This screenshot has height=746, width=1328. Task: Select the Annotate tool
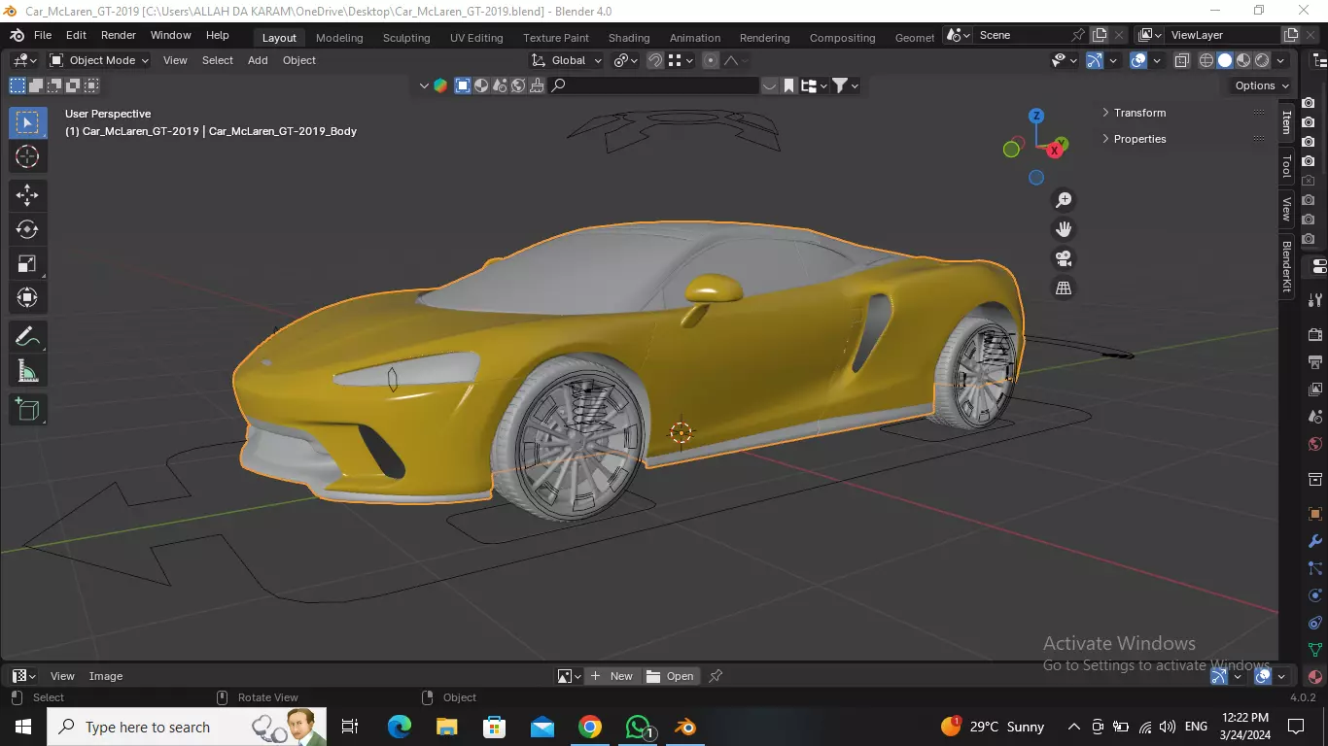[x=27, y=337]
